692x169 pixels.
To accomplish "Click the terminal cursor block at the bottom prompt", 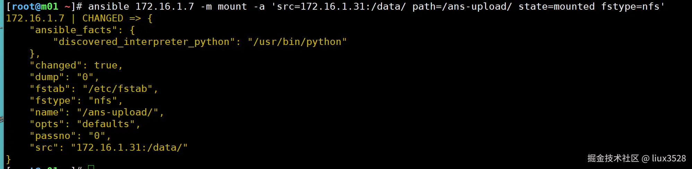I will tap(91, 167).
